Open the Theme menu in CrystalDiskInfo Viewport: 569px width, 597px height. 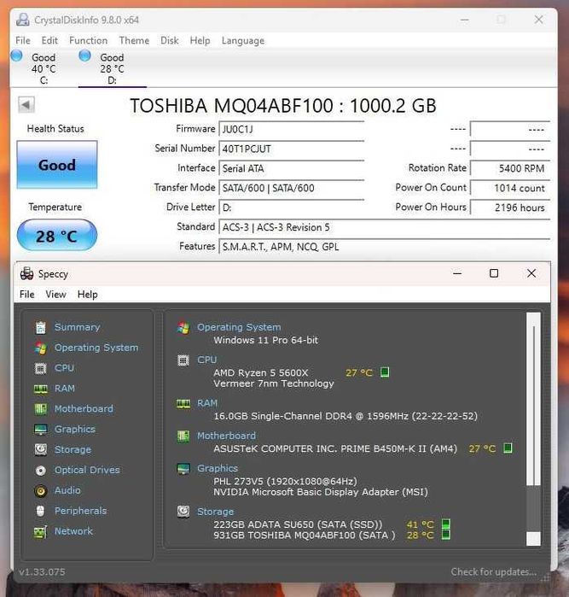coord(134,40)
